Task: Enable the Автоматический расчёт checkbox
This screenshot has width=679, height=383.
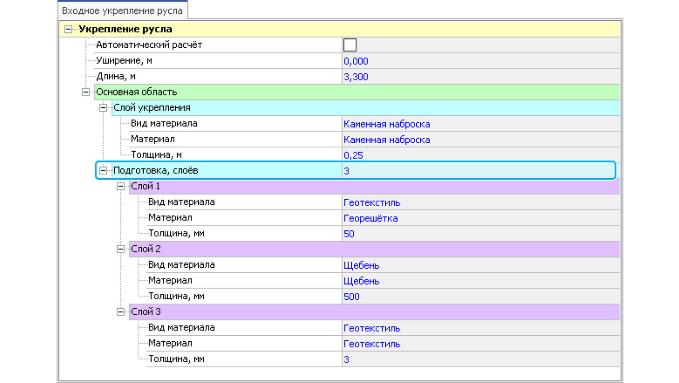Action: pos(350,45)
